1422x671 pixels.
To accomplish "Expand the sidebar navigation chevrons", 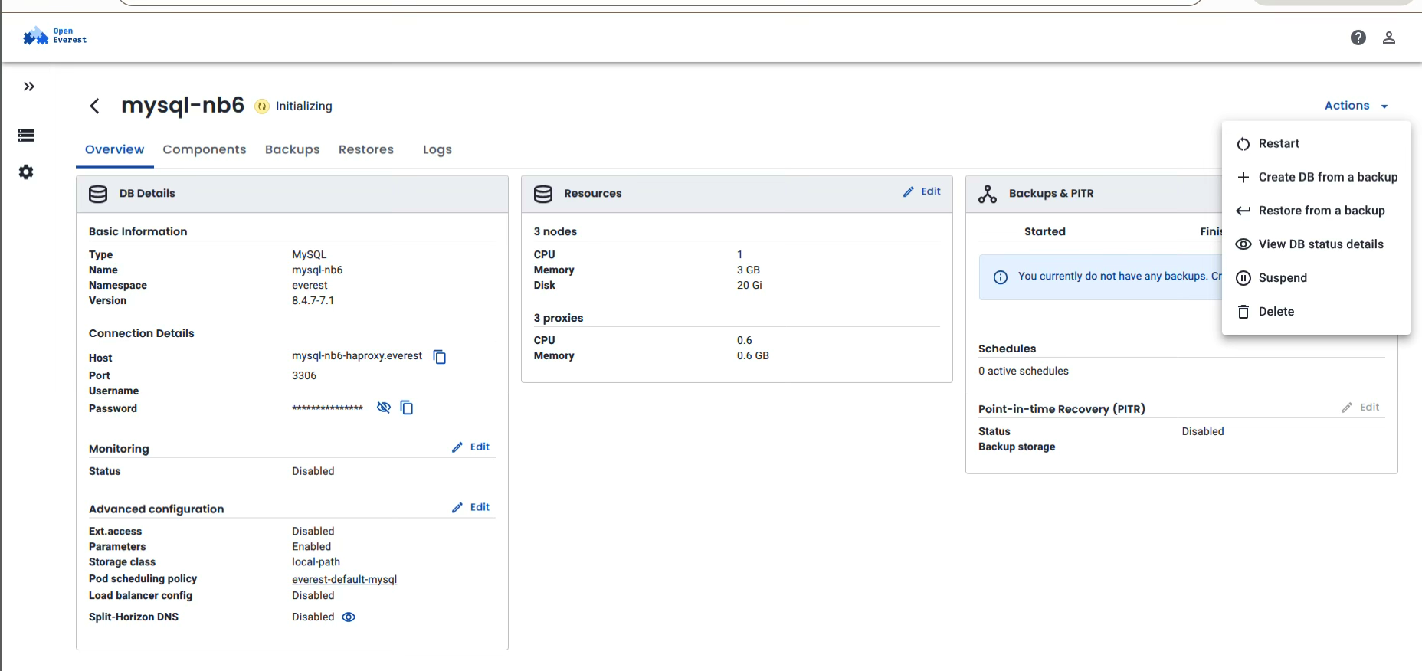I will click(x=28, y=87).
